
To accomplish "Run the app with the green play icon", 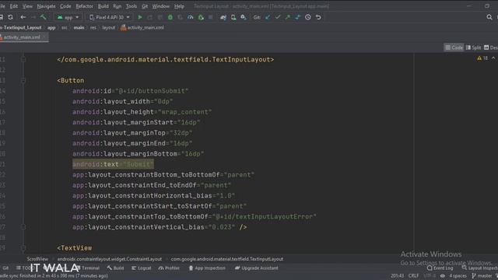I will (140, 17).
